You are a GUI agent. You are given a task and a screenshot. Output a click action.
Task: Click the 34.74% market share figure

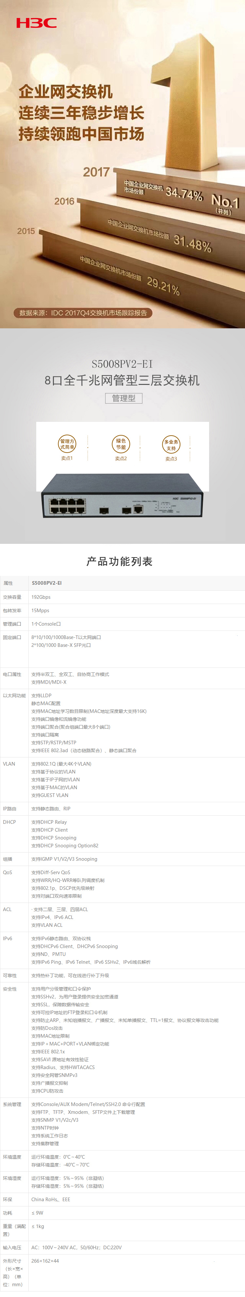(184, 193)
